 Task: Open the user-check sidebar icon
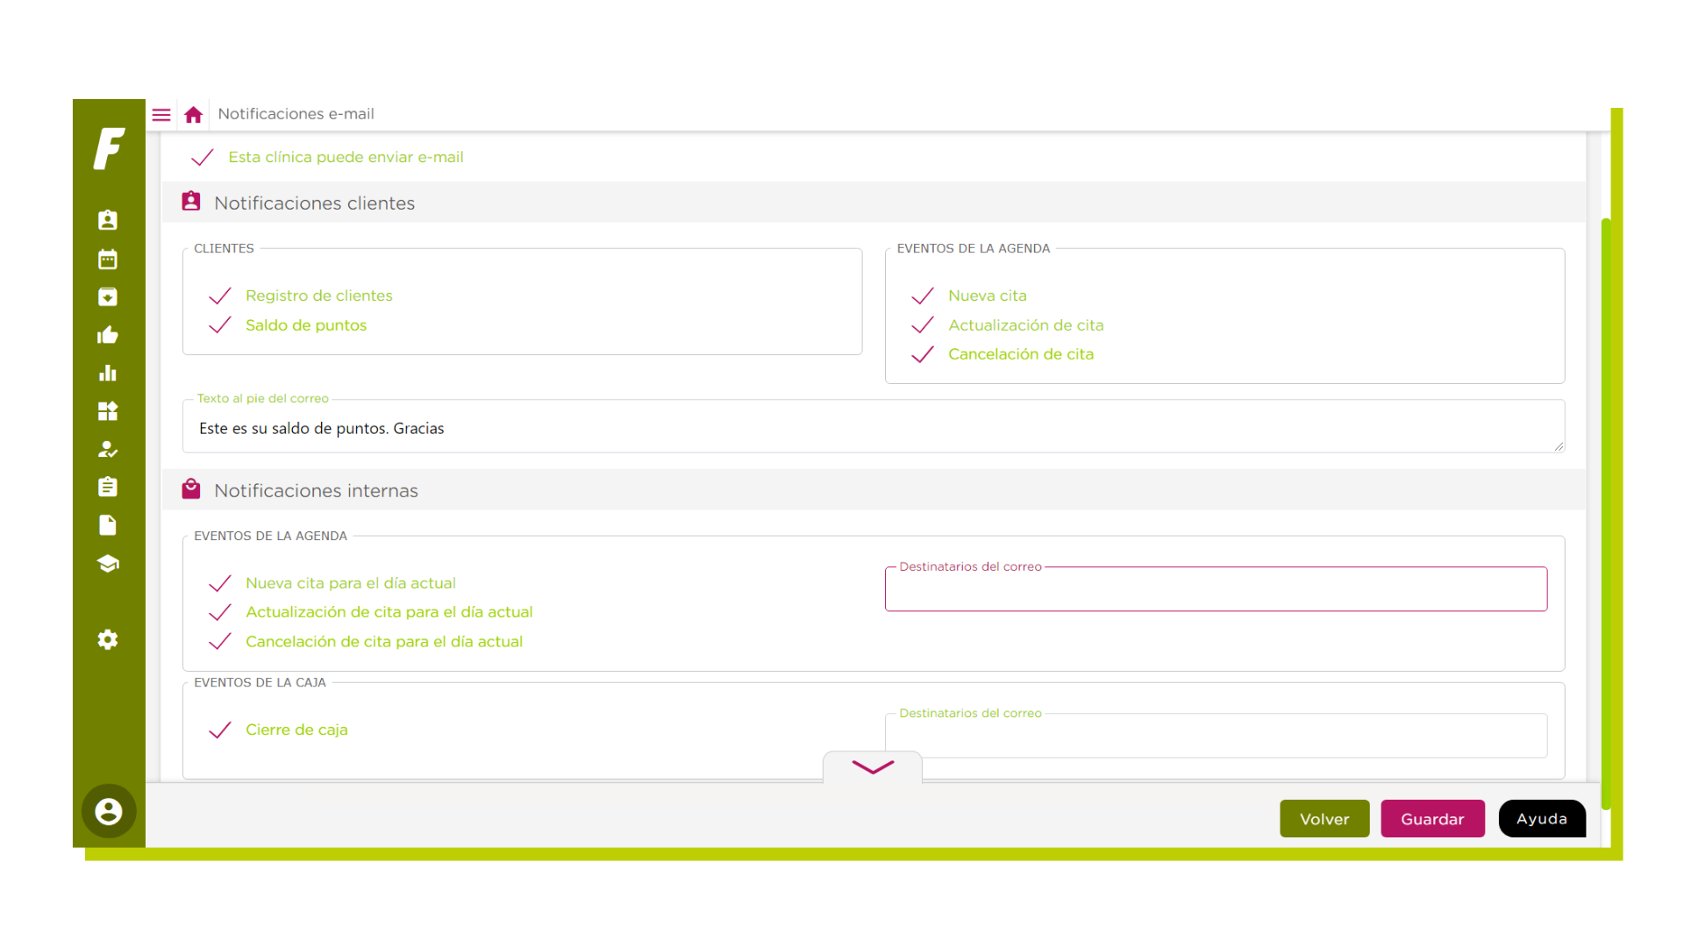108,450
